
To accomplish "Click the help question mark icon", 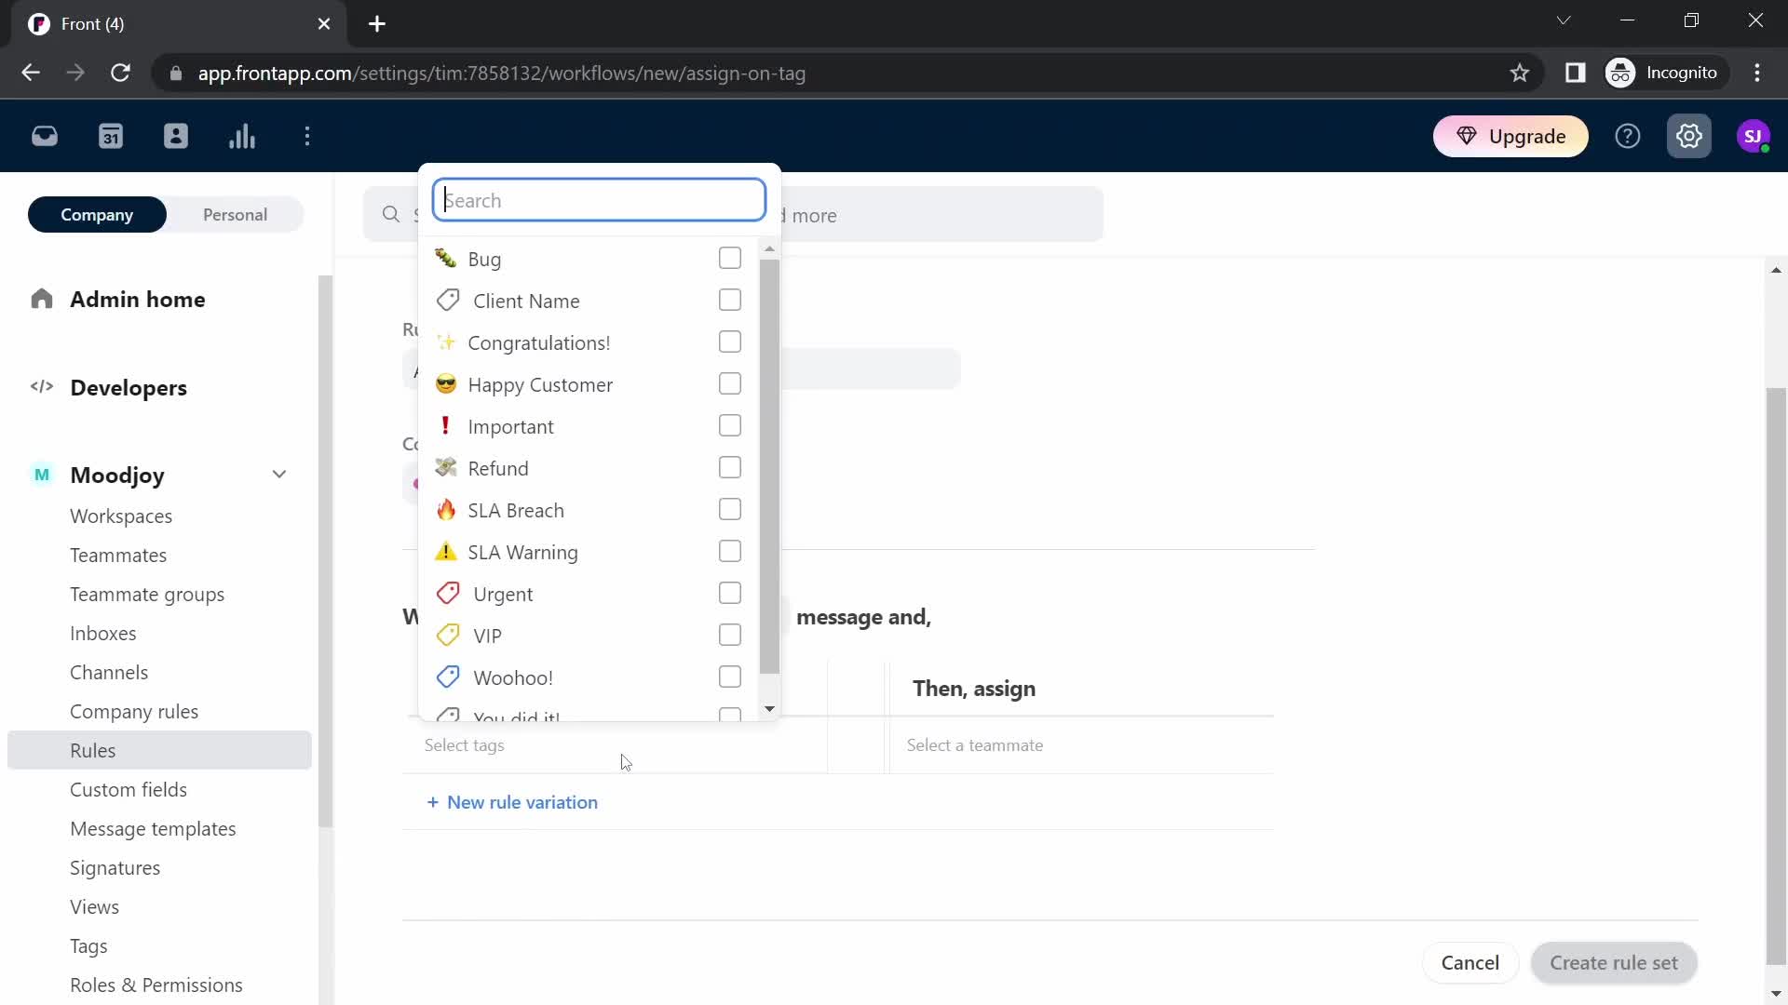I will coord(1629,135).
